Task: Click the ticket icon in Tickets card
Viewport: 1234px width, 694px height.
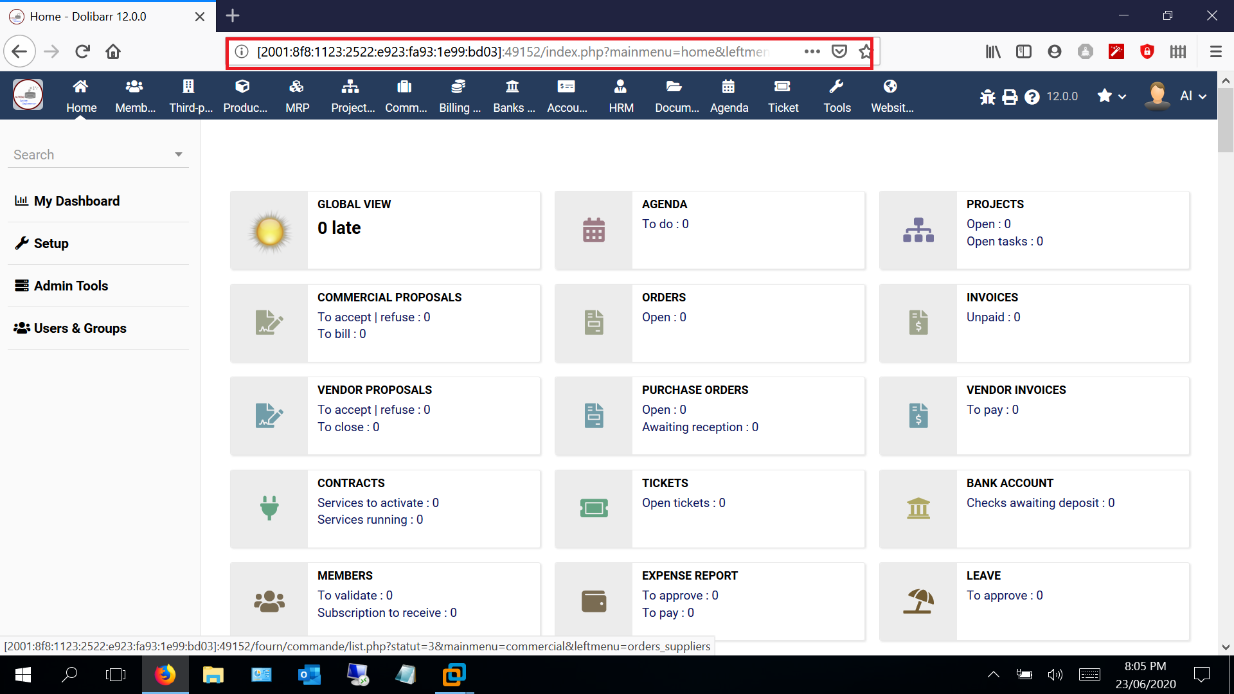Action: point(594,508)
